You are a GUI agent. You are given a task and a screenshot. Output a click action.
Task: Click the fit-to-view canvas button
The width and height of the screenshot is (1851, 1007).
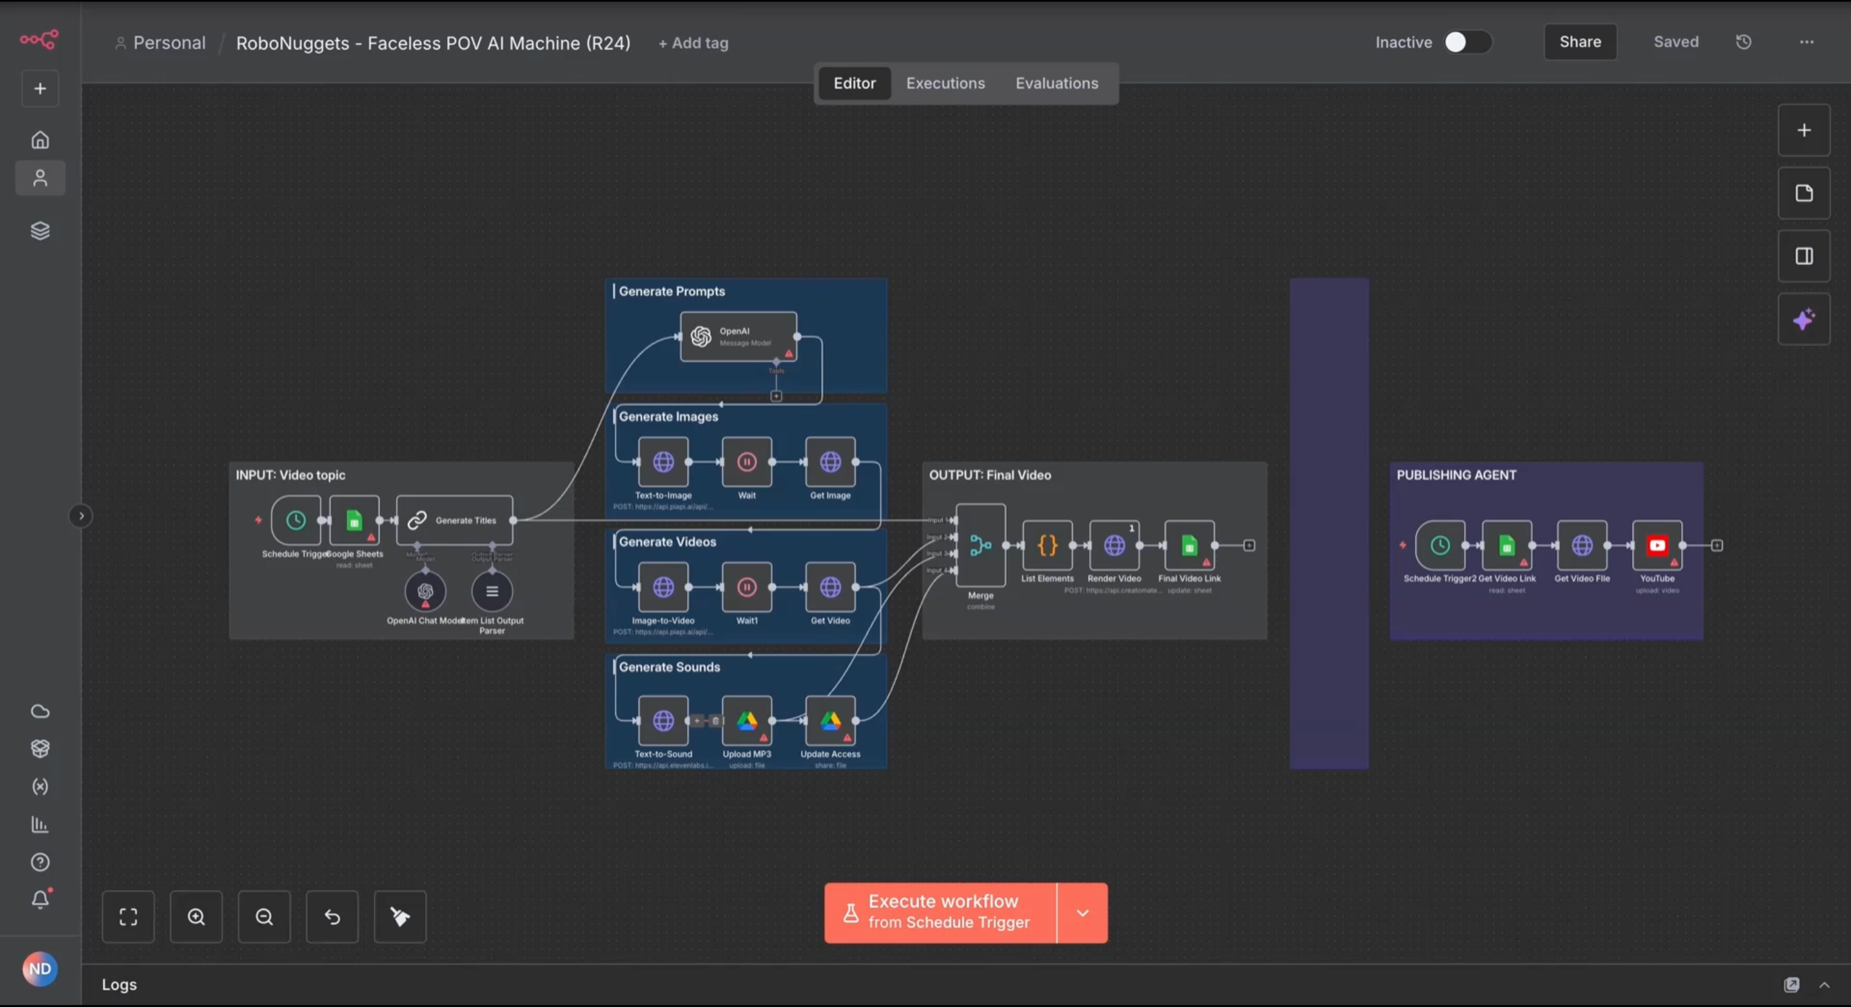[x=128, y=916]
